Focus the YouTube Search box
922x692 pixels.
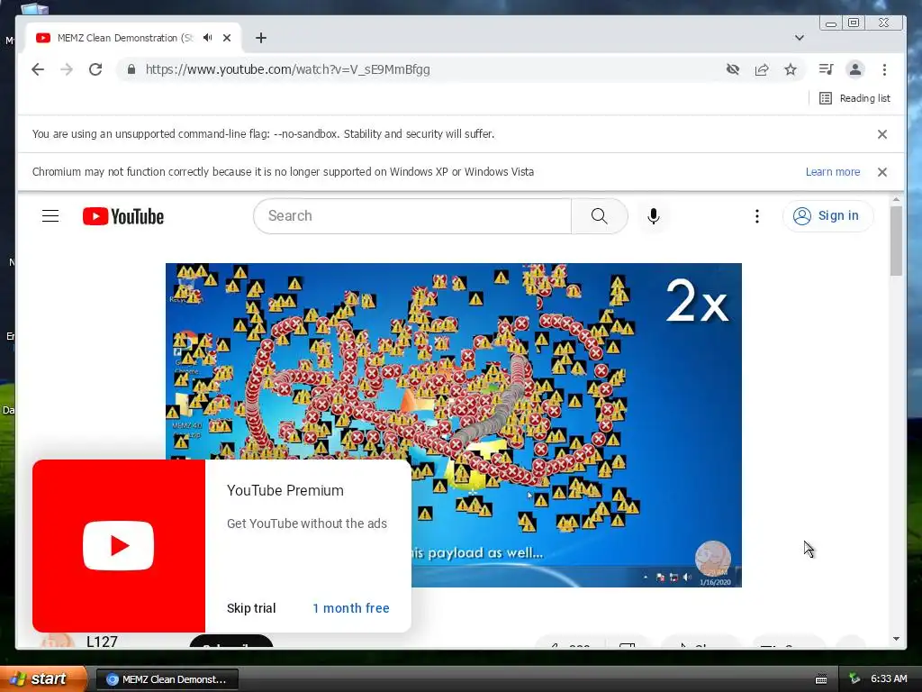412,216
